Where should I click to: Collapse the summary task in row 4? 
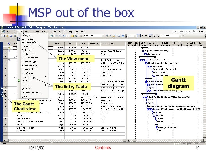pyautogui.click(x=14, y=57)
